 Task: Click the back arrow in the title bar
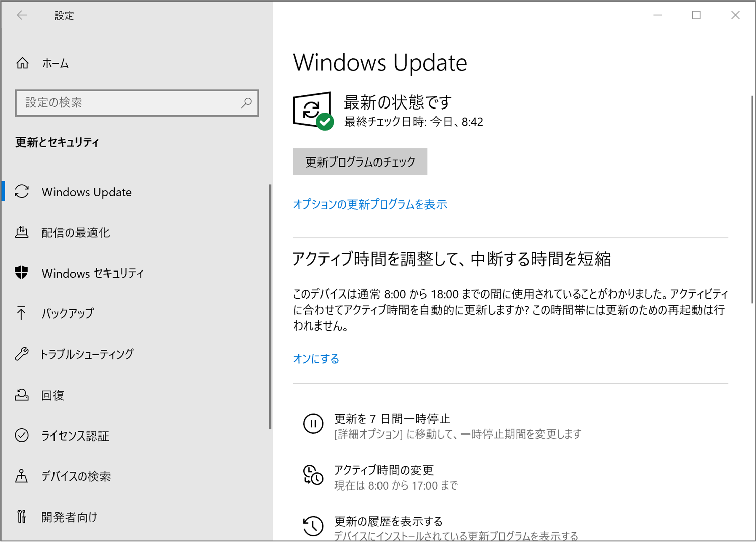pos(22,15)
